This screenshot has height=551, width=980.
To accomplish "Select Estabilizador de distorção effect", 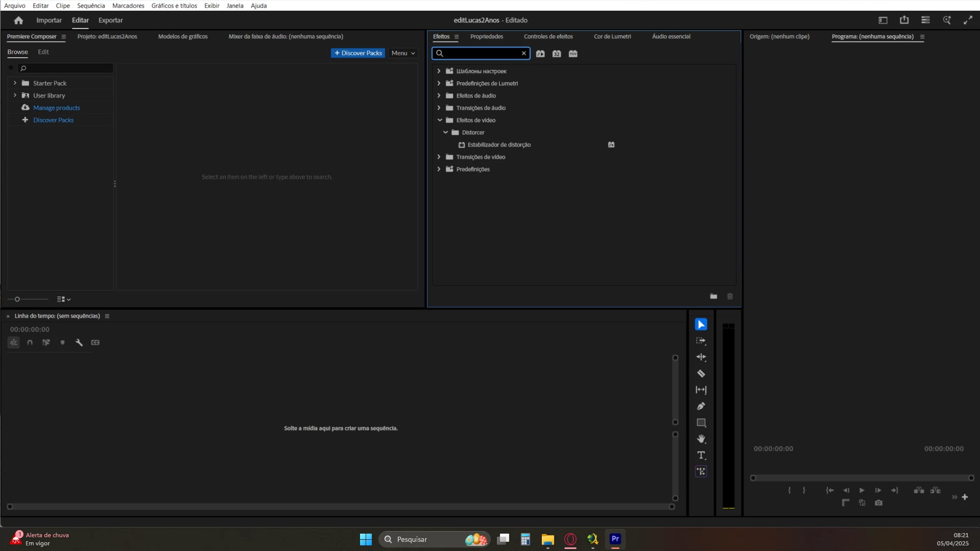I will tap(499, 145).
